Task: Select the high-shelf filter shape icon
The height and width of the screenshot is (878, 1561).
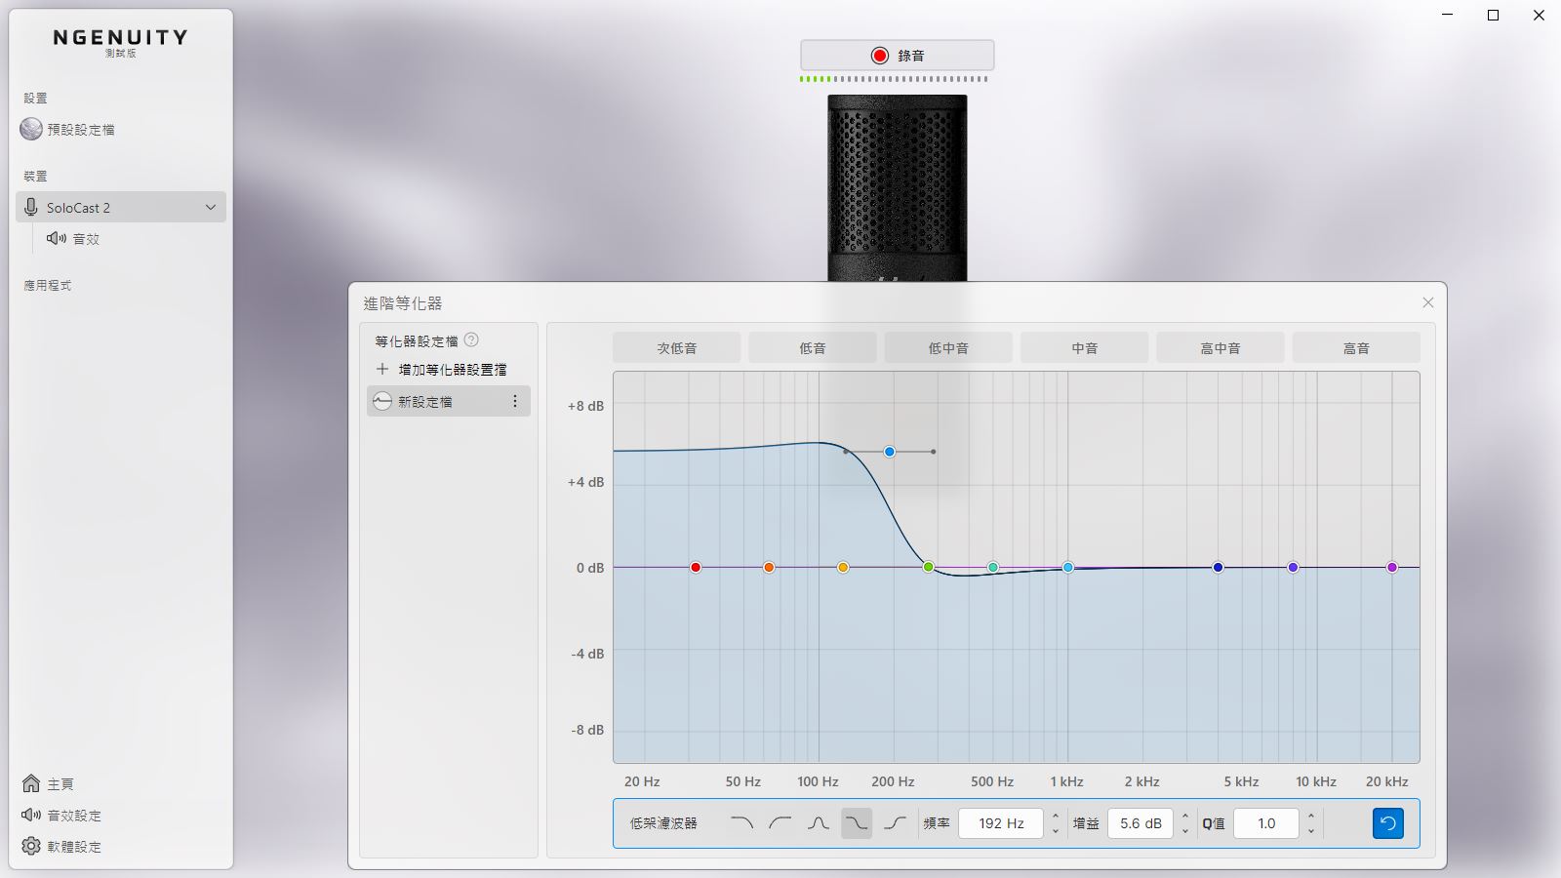Action: (x=895, y=823)
